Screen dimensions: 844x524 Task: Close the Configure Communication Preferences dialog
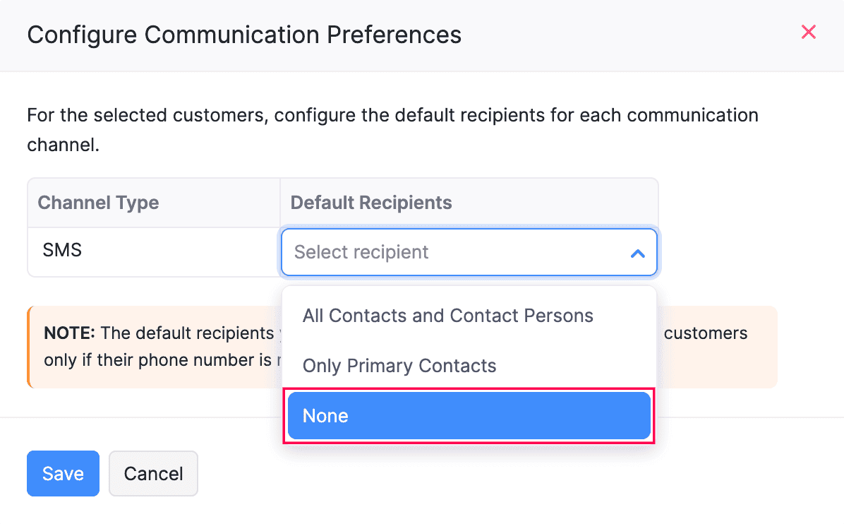coord(808,32)
